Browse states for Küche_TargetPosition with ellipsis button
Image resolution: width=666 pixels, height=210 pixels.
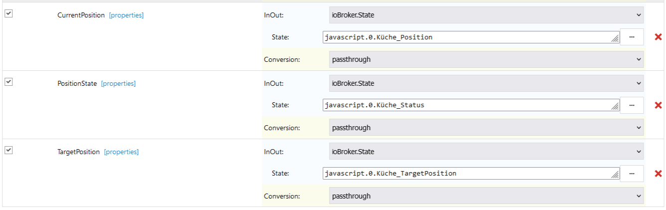point(632,174)
